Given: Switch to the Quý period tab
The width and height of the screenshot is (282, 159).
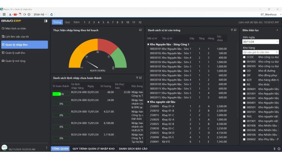Looking at the screenshot, I should (x=67, y=22).
